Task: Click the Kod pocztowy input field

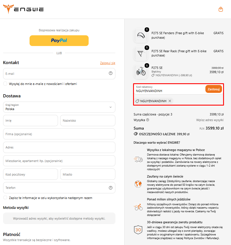Action: pyautogui.click(x=31, y=174)
